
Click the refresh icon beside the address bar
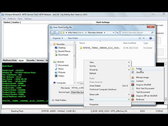[117, 33]
